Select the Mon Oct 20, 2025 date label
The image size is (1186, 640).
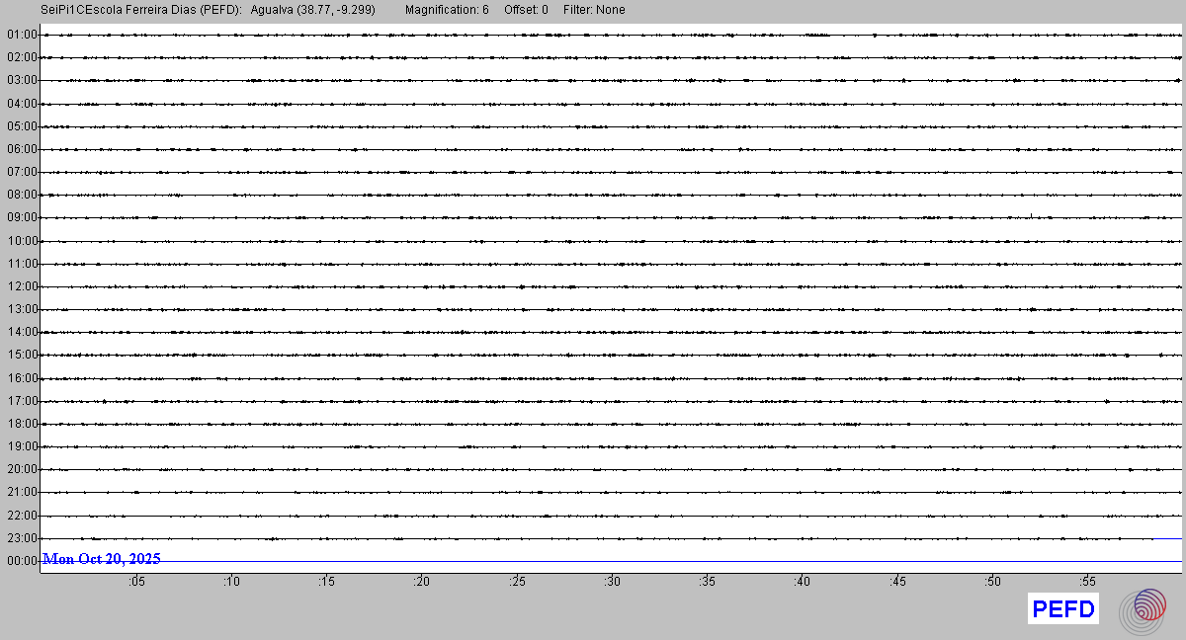pos(102,559)
